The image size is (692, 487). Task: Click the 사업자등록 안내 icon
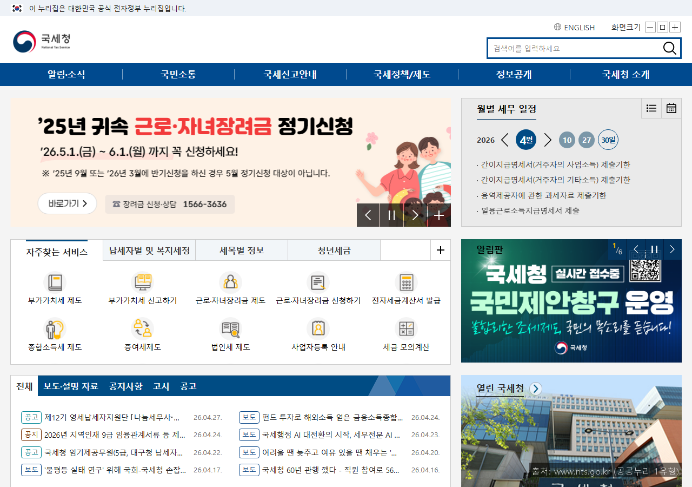pyautogui.click(x=318, y=329)
